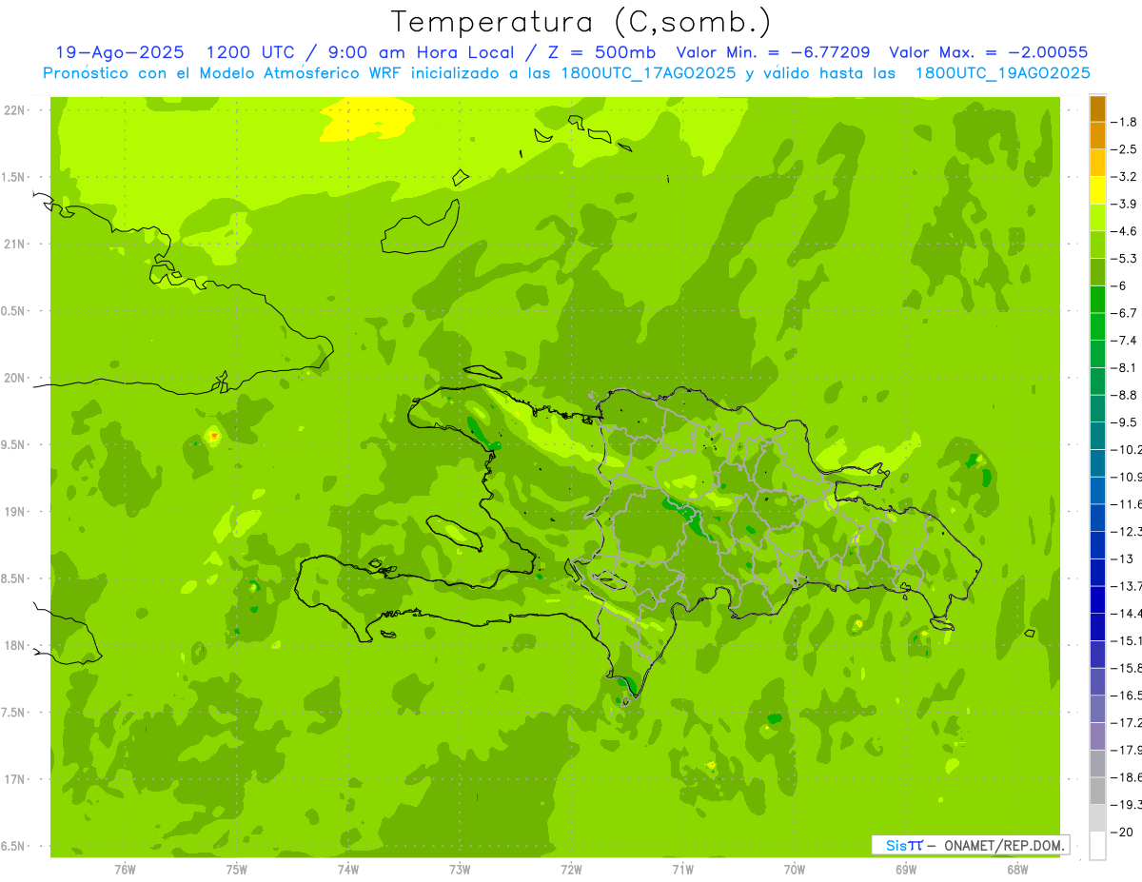Click the -6.7 colorbar value label

[1124, 313]
